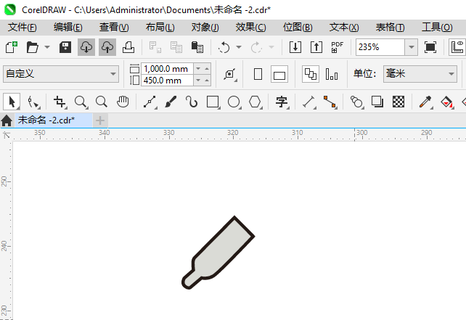The image size is (466, 320).
Task: Select the Pan hand tool
Action: pyautogui.click(x=123, y=102)
